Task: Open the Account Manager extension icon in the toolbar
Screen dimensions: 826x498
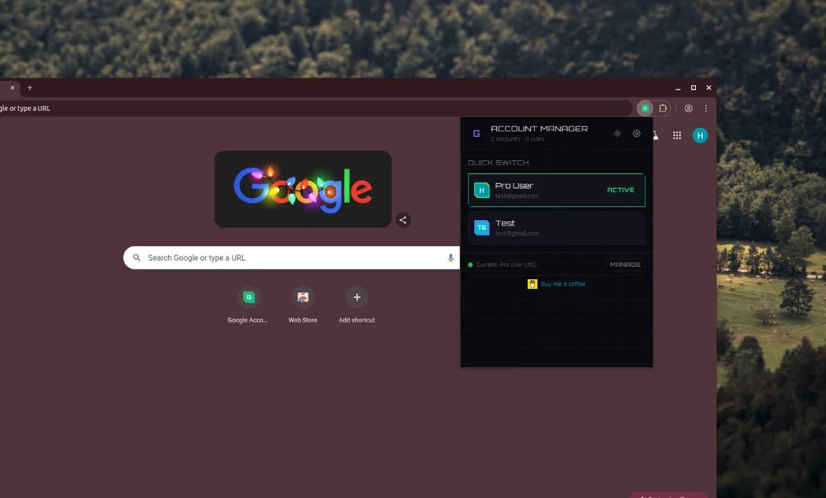Action: tap(645, 108)
